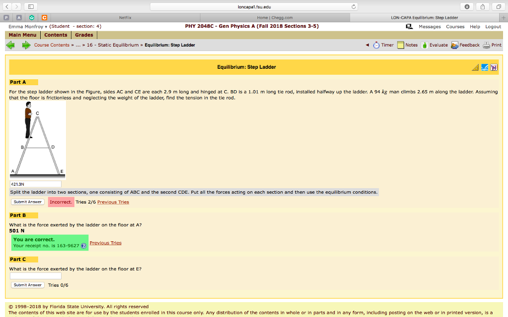Click the '501 N' answer text
Image resolution: width=508 pixels, height=317 pixels.
point(17,231)
